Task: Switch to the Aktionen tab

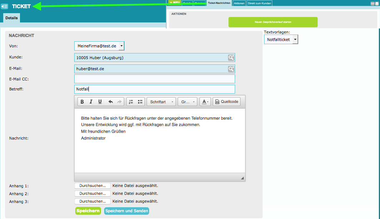Action: [x=239, y=3]
